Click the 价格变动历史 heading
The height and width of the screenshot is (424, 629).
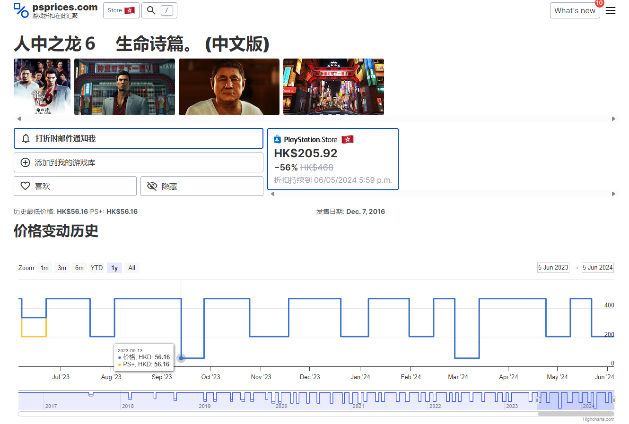56,231
